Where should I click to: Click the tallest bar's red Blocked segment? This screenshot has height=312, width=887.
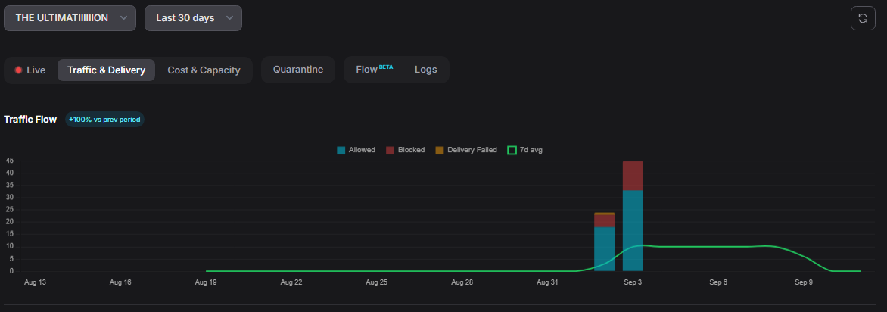tap(633, 176)
